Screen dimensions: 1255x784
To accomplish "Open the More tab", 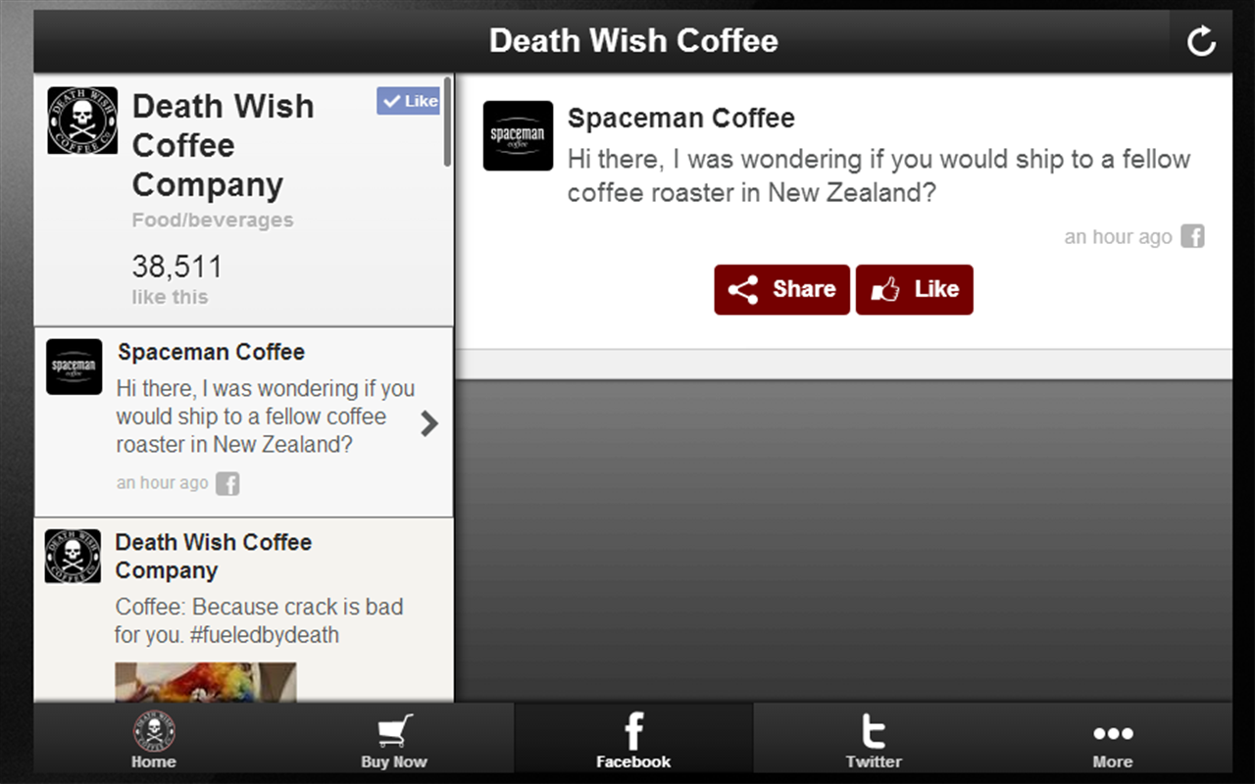I will tap(1113, 738).
